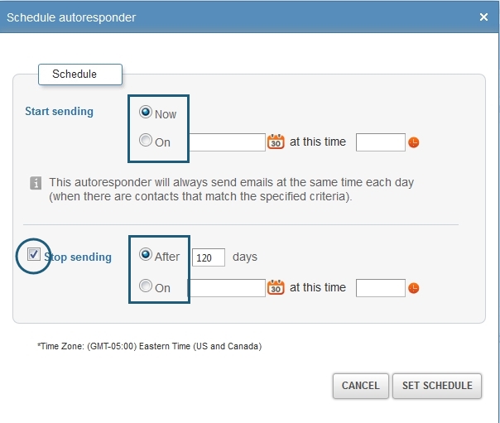Click the info icon beside autoresponder note

click(x=36, y=183)
